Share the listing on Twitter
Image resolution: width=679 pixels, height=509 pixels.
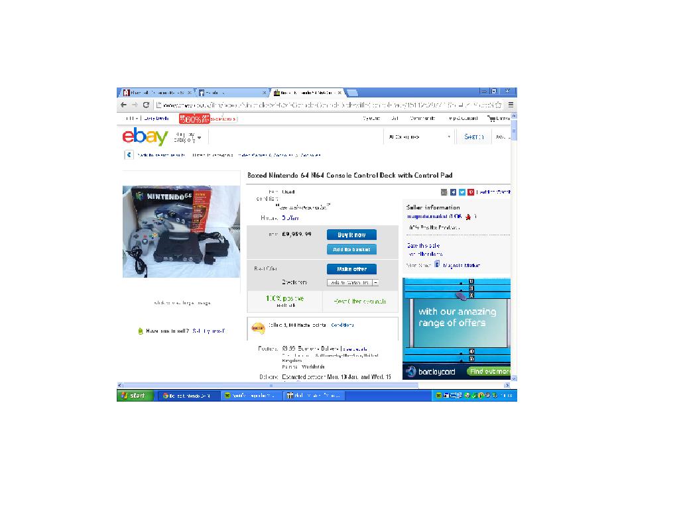coord(462,192)
